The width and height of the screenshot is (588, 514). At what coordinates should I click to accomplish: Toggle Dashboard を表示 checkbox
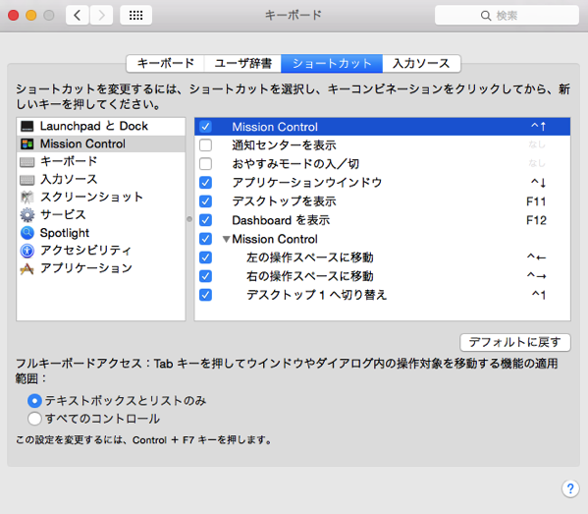coord(205,220)
